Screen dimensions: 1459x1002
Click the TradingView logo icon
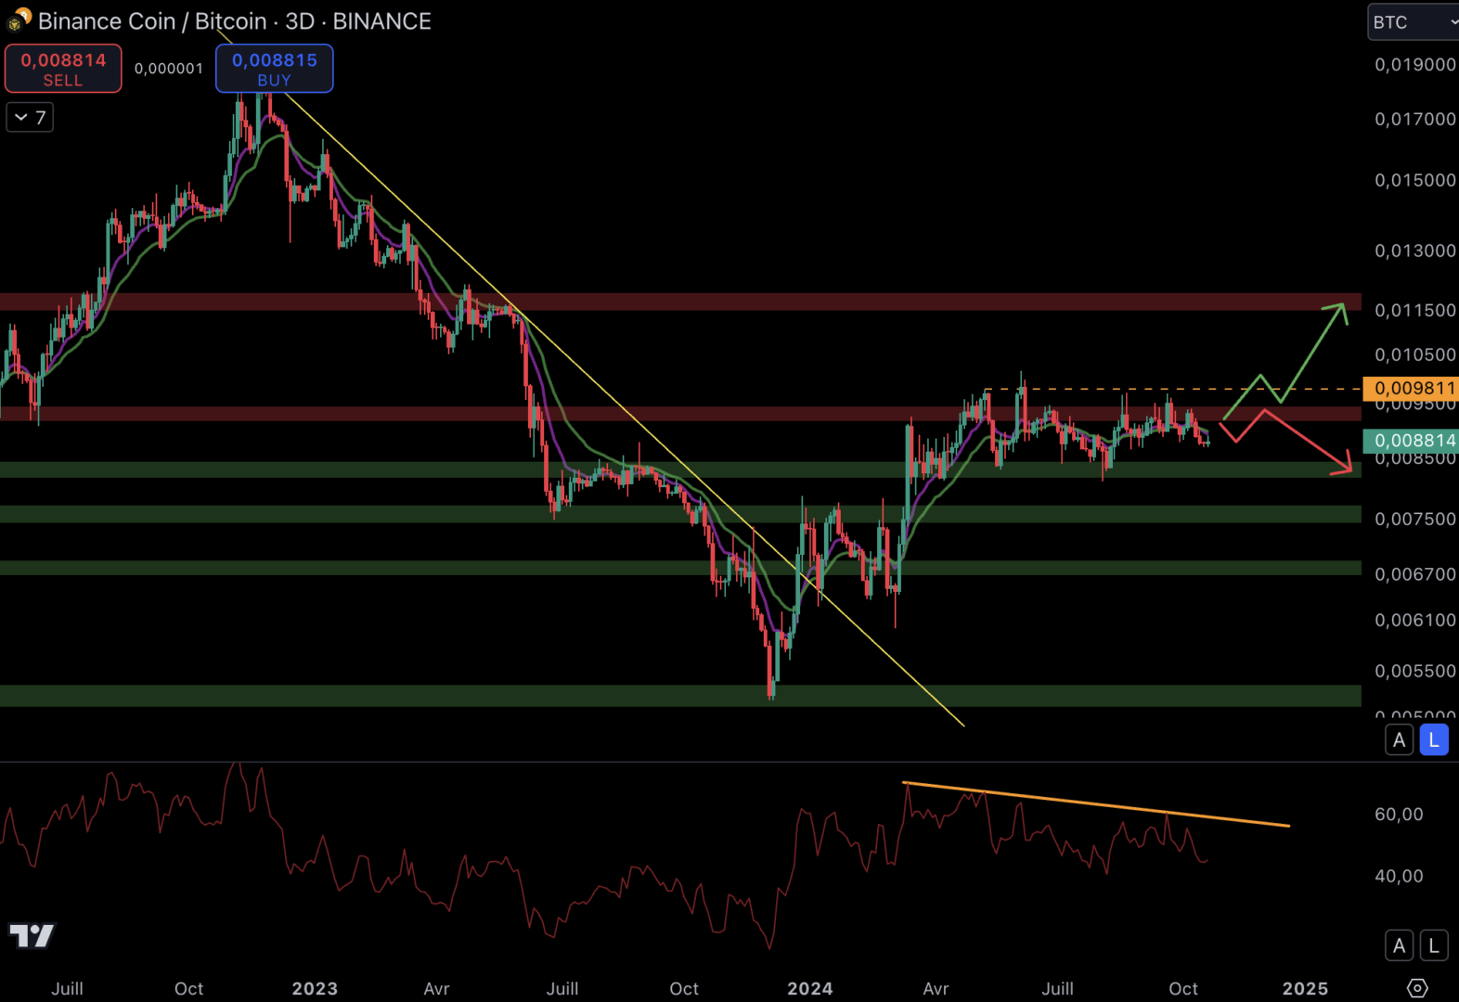32,935
